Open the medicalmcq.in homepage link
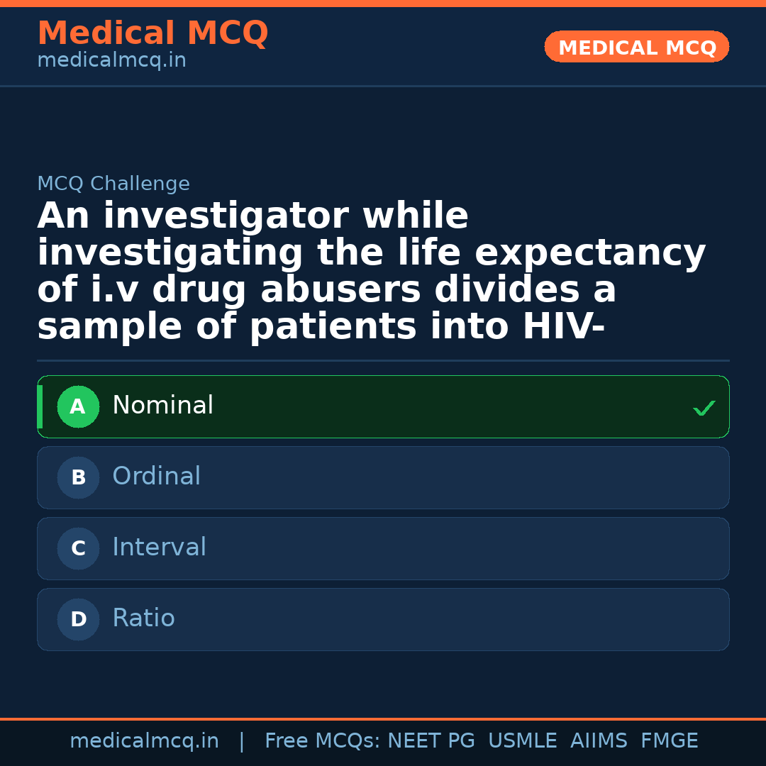The width and height of the screenshot is (766, 766). pos(144,740)
